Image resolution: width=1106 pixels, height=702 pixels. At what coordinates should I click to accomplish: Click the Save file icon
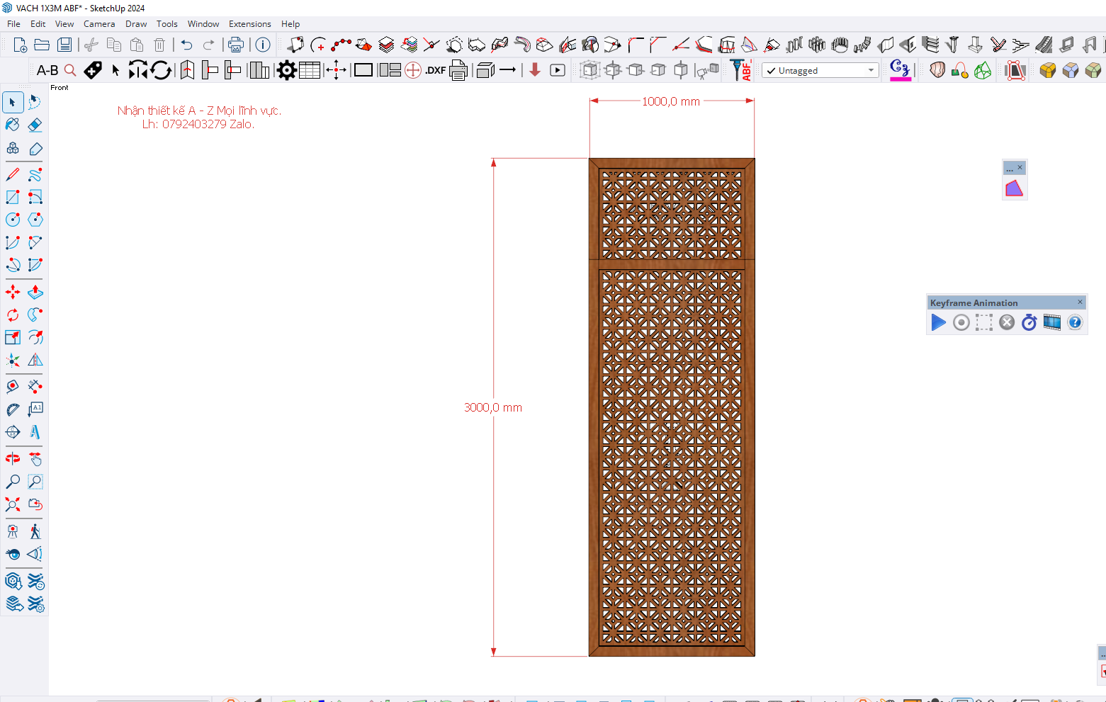[x=64, y=45]
